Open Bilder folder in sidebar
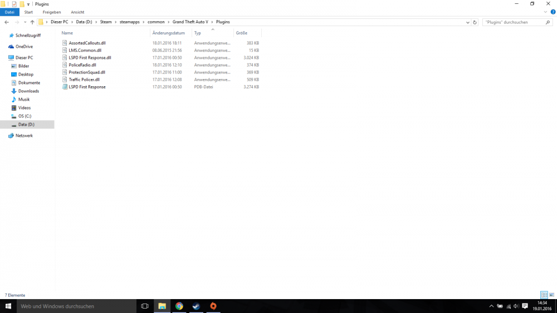 (x=23, y=66)
